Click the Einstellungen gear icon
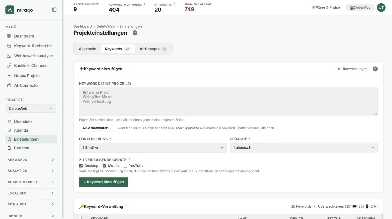 [10, 139]
